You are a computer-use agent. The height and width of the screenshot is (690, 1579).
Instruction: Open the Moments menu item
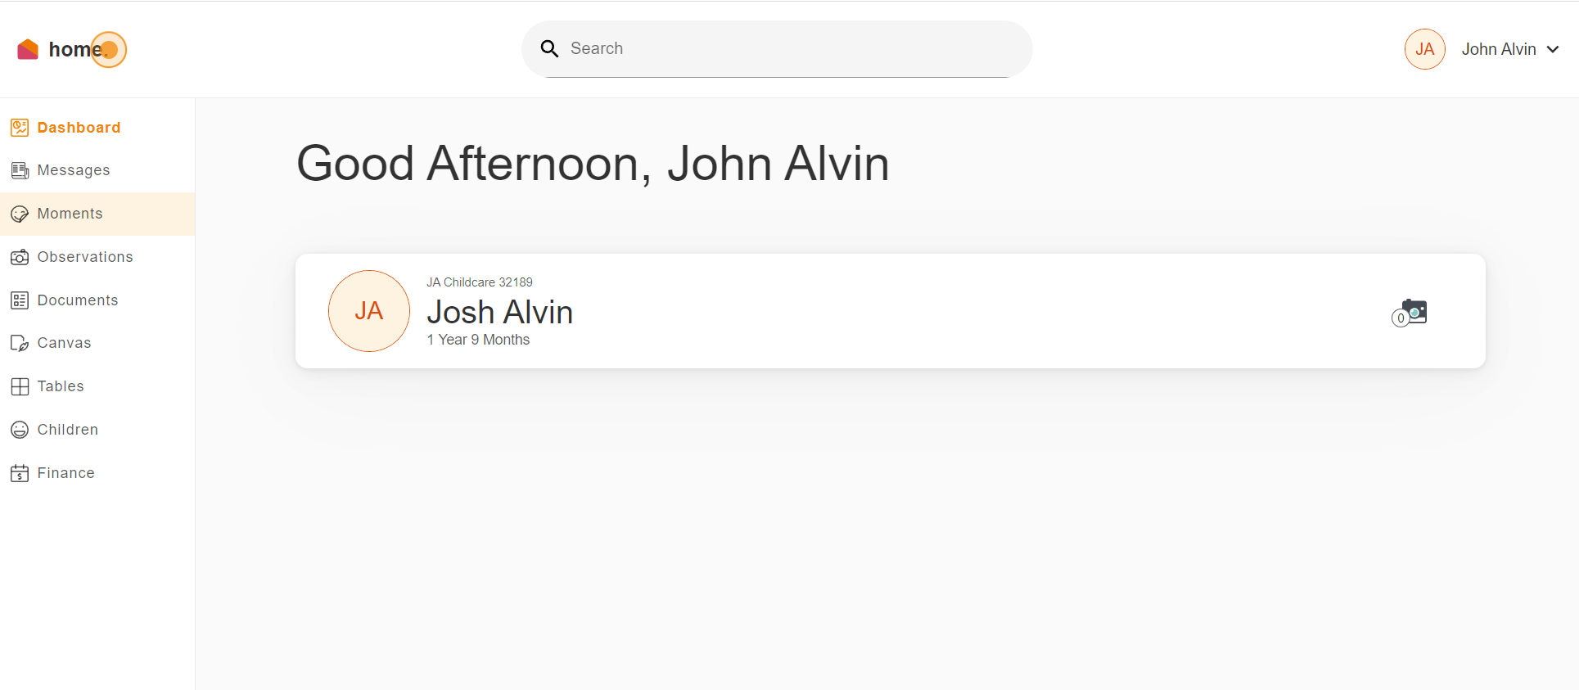[70, 214]
